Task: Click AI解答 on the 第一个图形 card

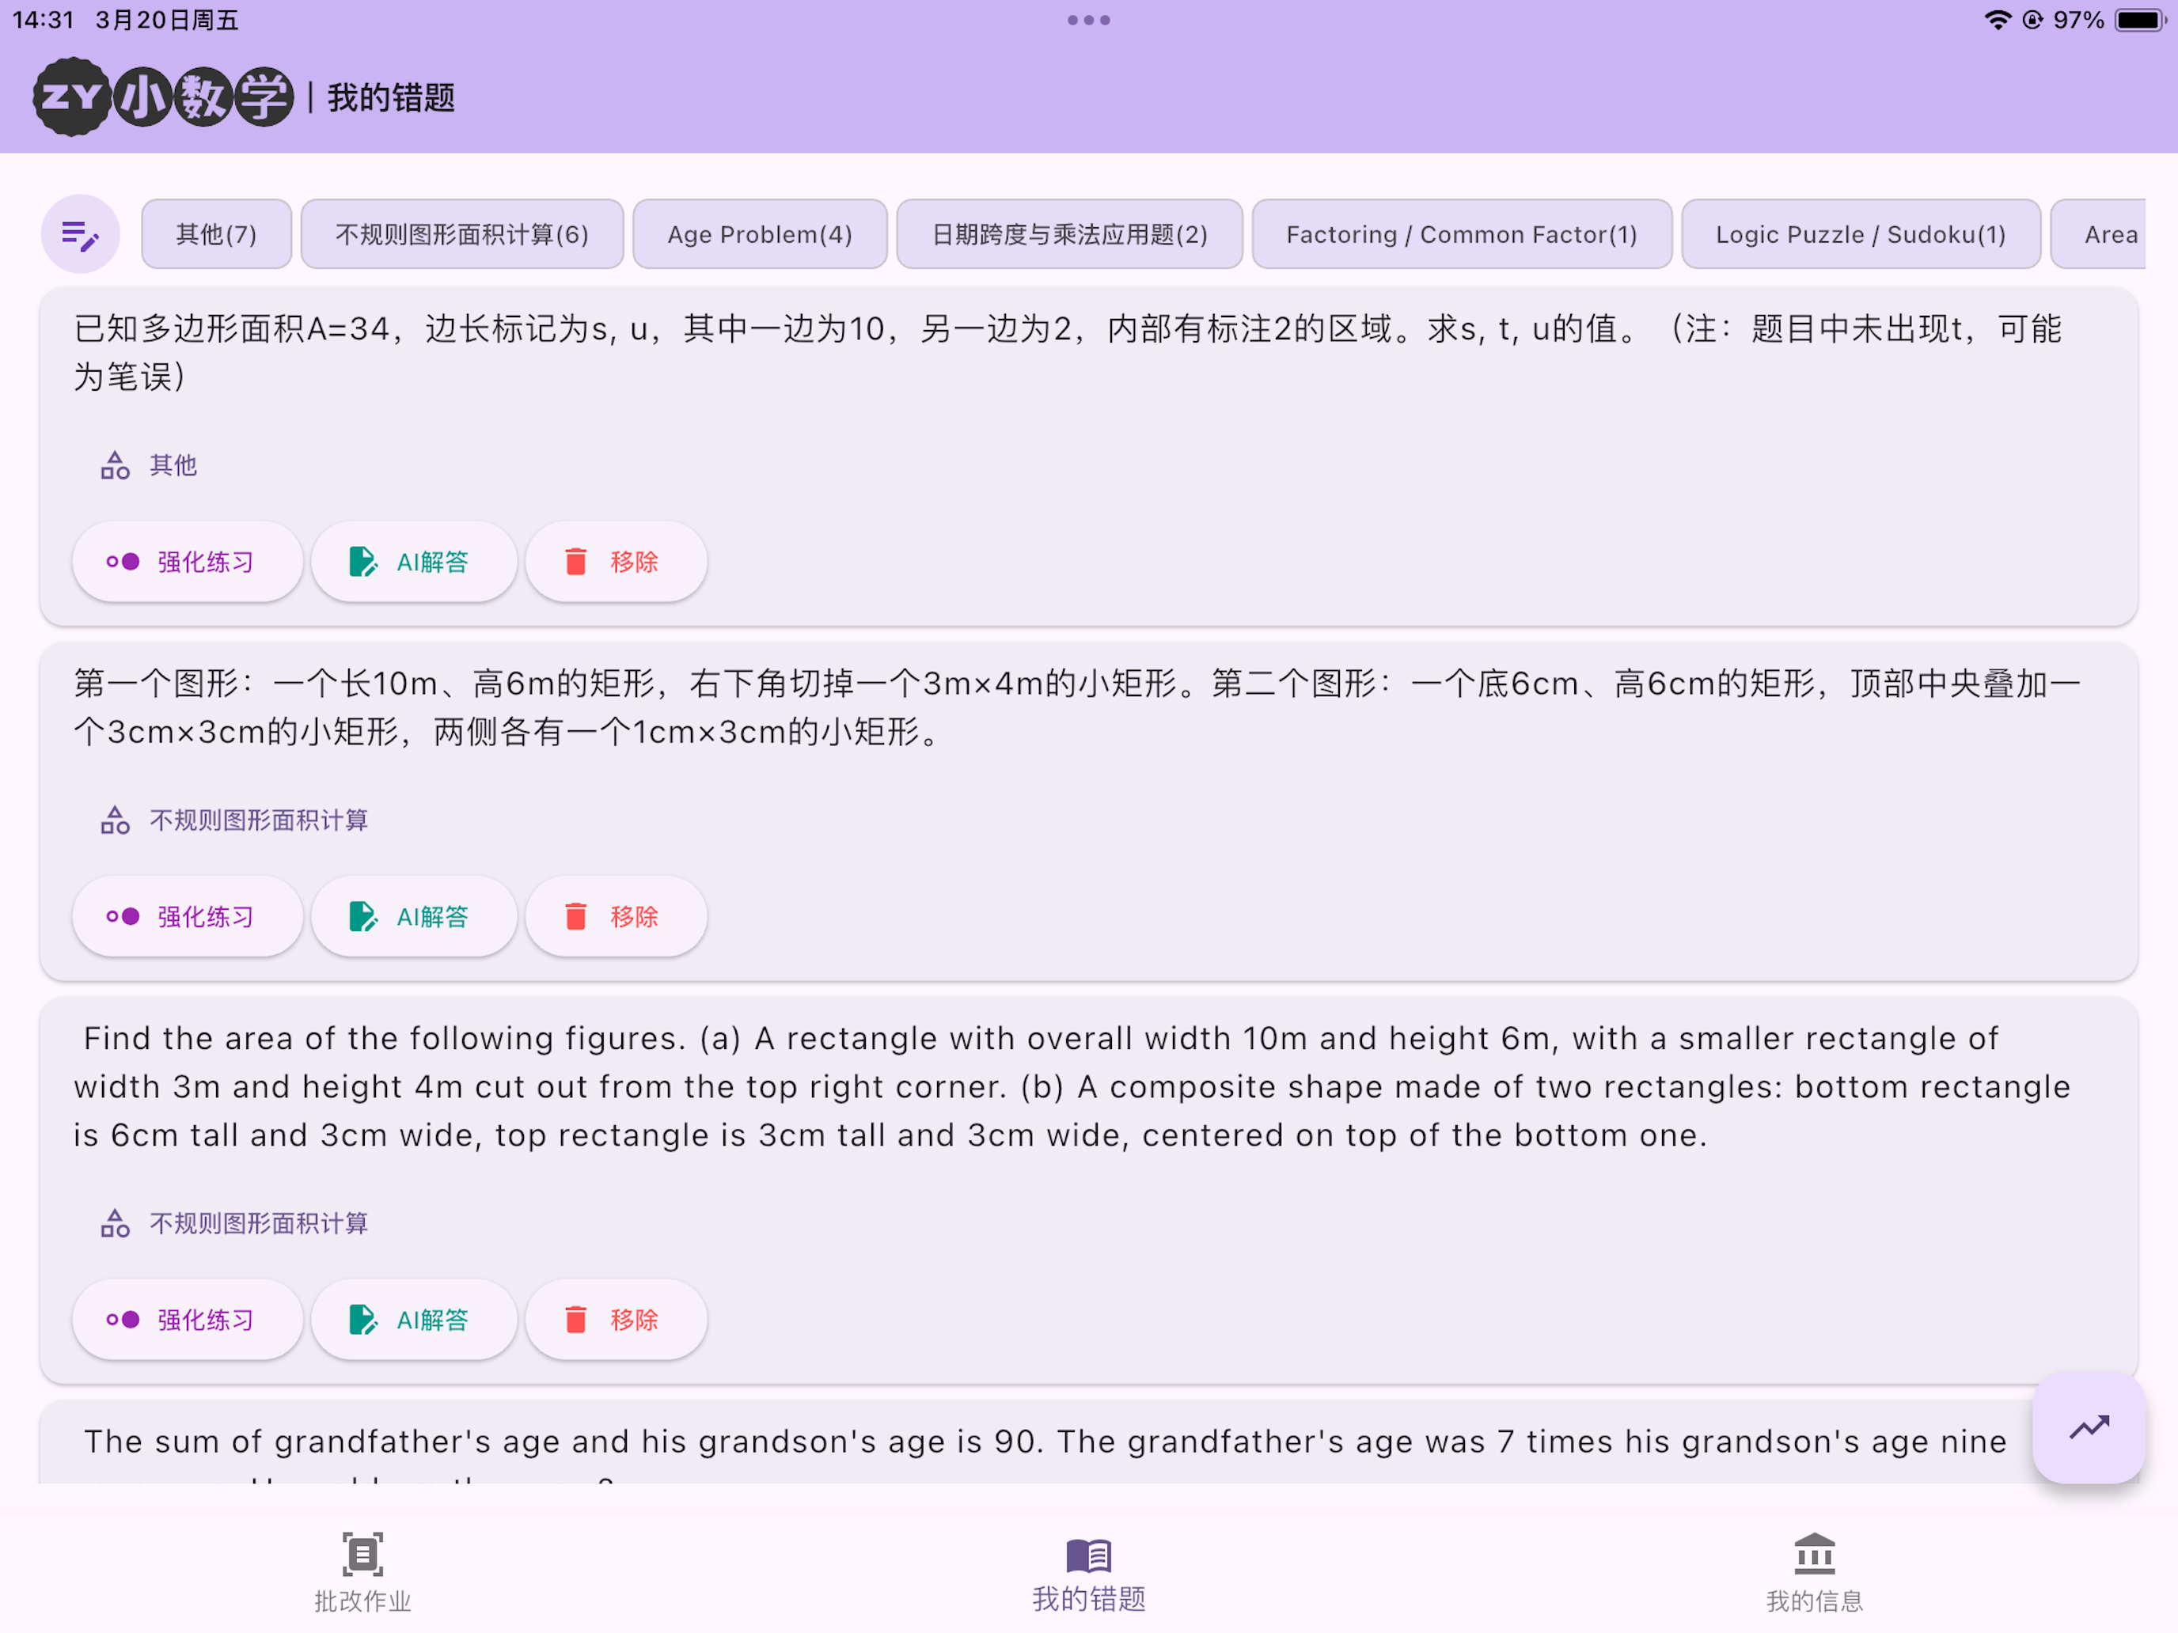Action: point(414,918)
